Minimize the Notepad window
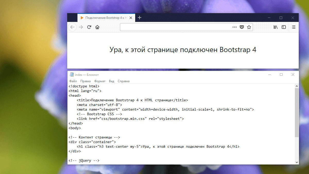The image size is (309, 174). coord(270,74)
